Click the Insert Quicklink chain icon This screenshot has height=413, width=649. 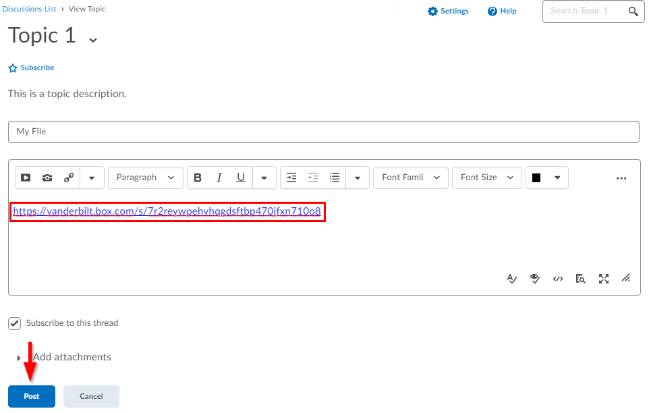68,177
